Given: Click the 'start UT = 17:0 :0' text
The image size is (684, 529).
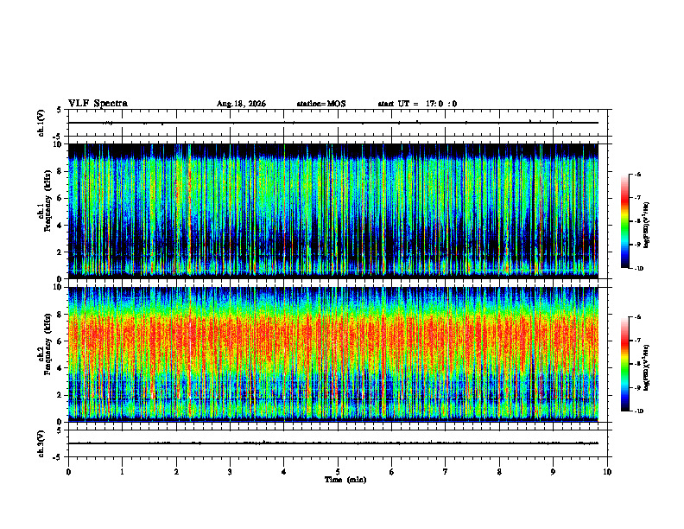Looking at the screenshot, I should (x=417, y=104).
